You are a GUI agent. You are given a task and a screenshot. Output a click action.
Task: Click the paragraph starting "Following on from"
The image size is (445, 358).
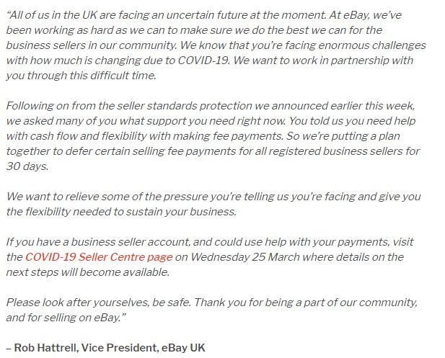pyautogui.click(x=213, y=135)
